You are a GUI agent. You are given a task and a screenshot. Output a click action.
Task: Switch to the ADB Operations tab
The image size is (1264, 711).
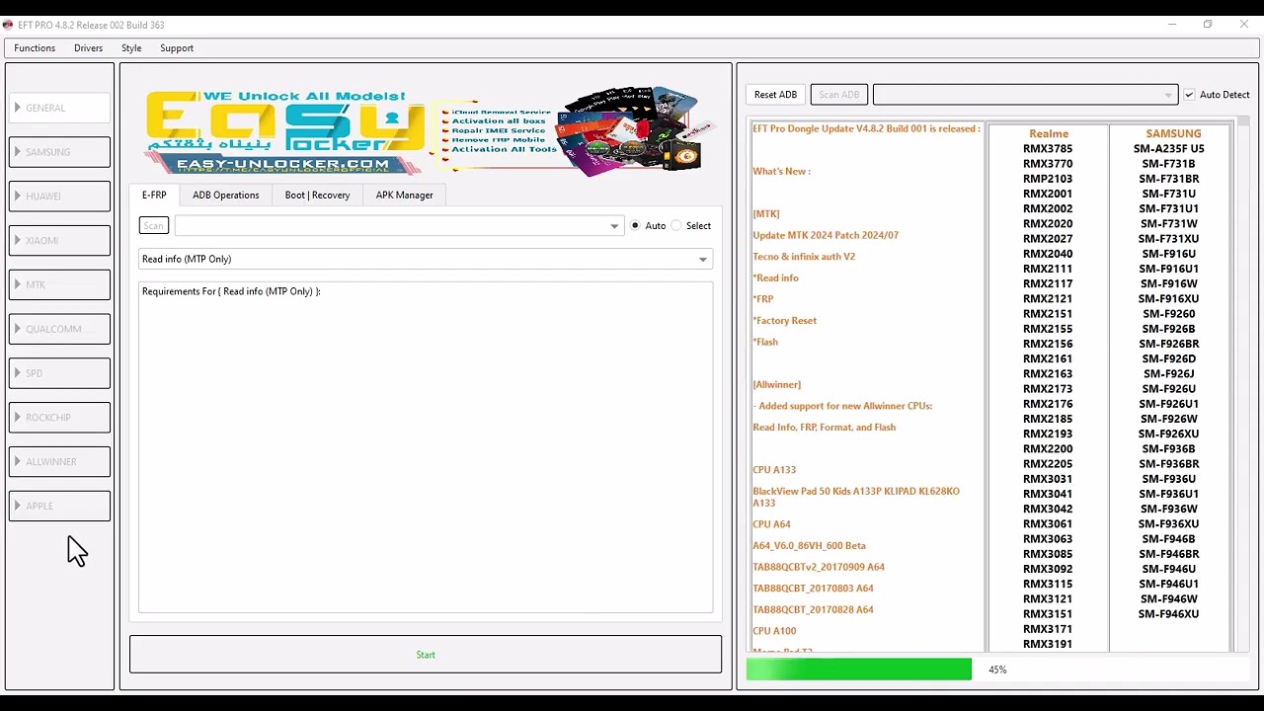(226, 195)
